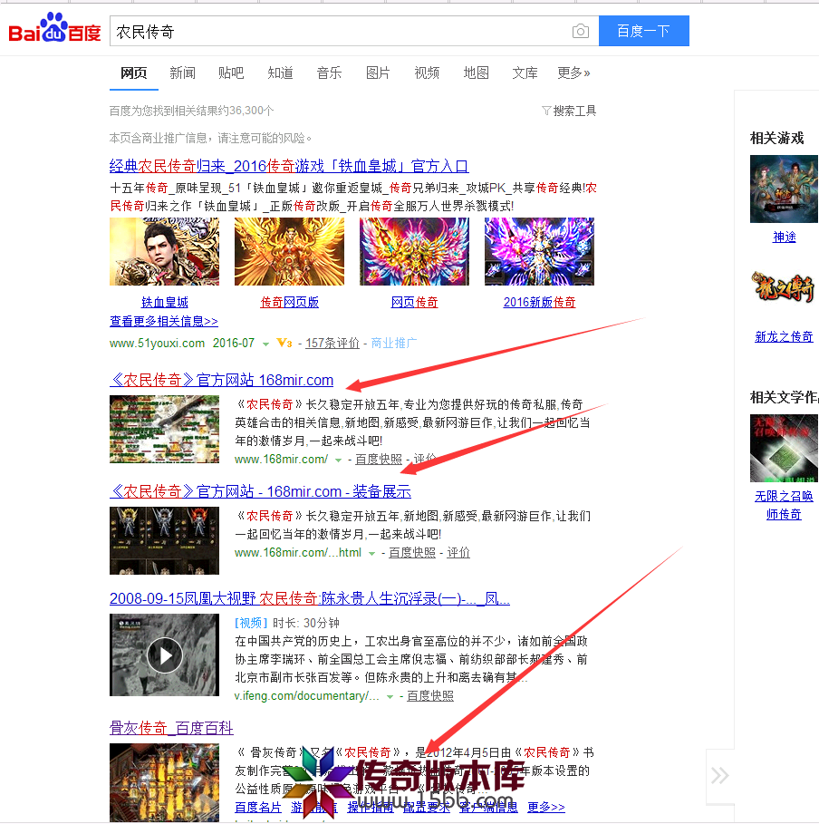819x824 pixels.
Task: Click the » sidebar expand arrow
Action: click(x=719, y=776)
